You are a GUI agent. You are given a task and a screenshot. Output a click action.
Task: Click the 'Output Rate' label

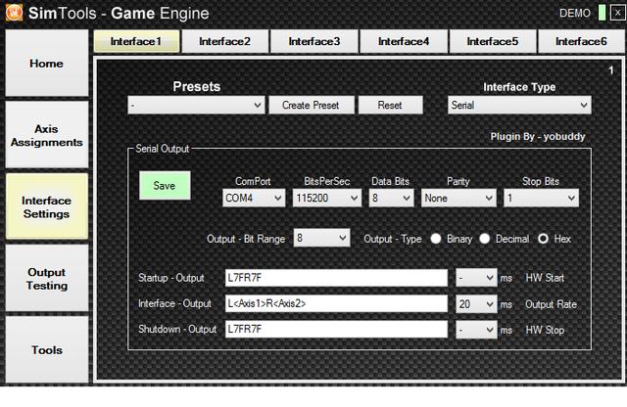[551, 304]
